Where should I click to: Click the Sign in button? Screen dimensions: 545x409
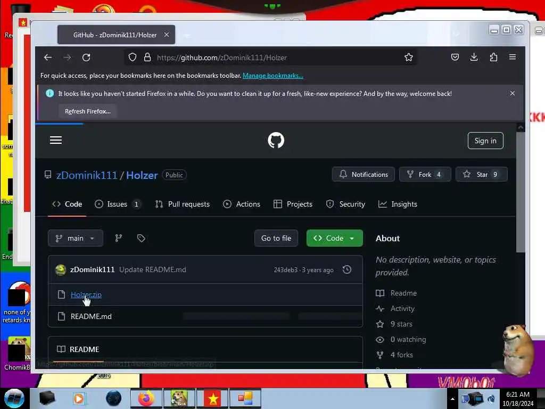click(485, 141)
